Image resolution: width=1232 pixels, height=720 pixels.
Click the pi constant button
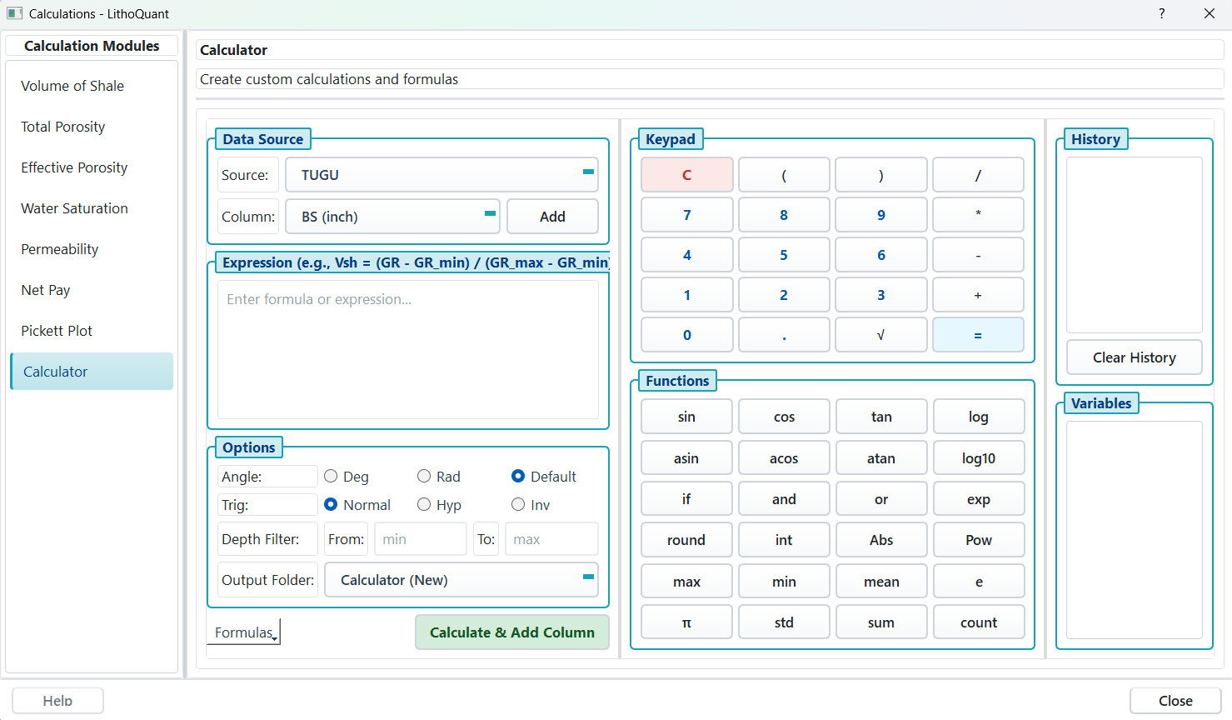click(x=686, y=622)
